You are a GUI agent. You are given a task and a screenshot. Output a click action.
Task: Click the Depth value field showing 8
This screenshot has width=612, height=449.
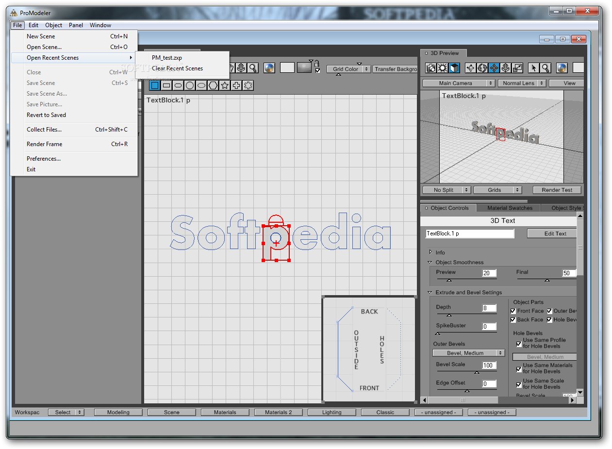click(489, 308)
